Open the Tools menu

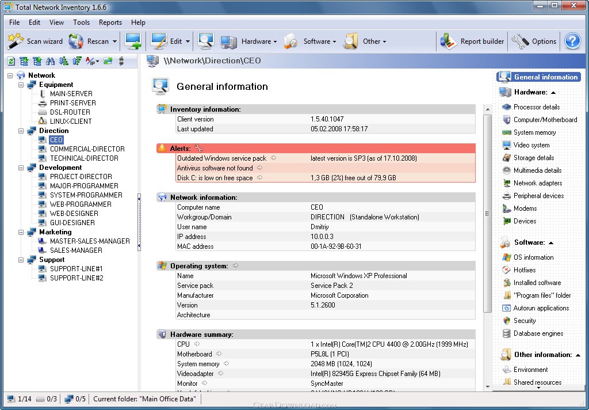81,22
